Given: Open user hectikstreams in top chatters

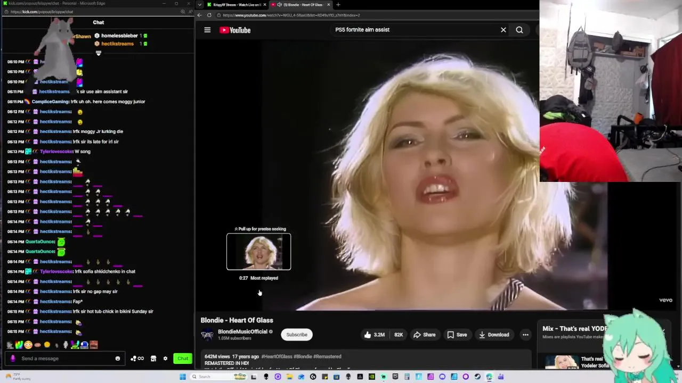Looking at the screenshot, I should (x=117, y=44).
